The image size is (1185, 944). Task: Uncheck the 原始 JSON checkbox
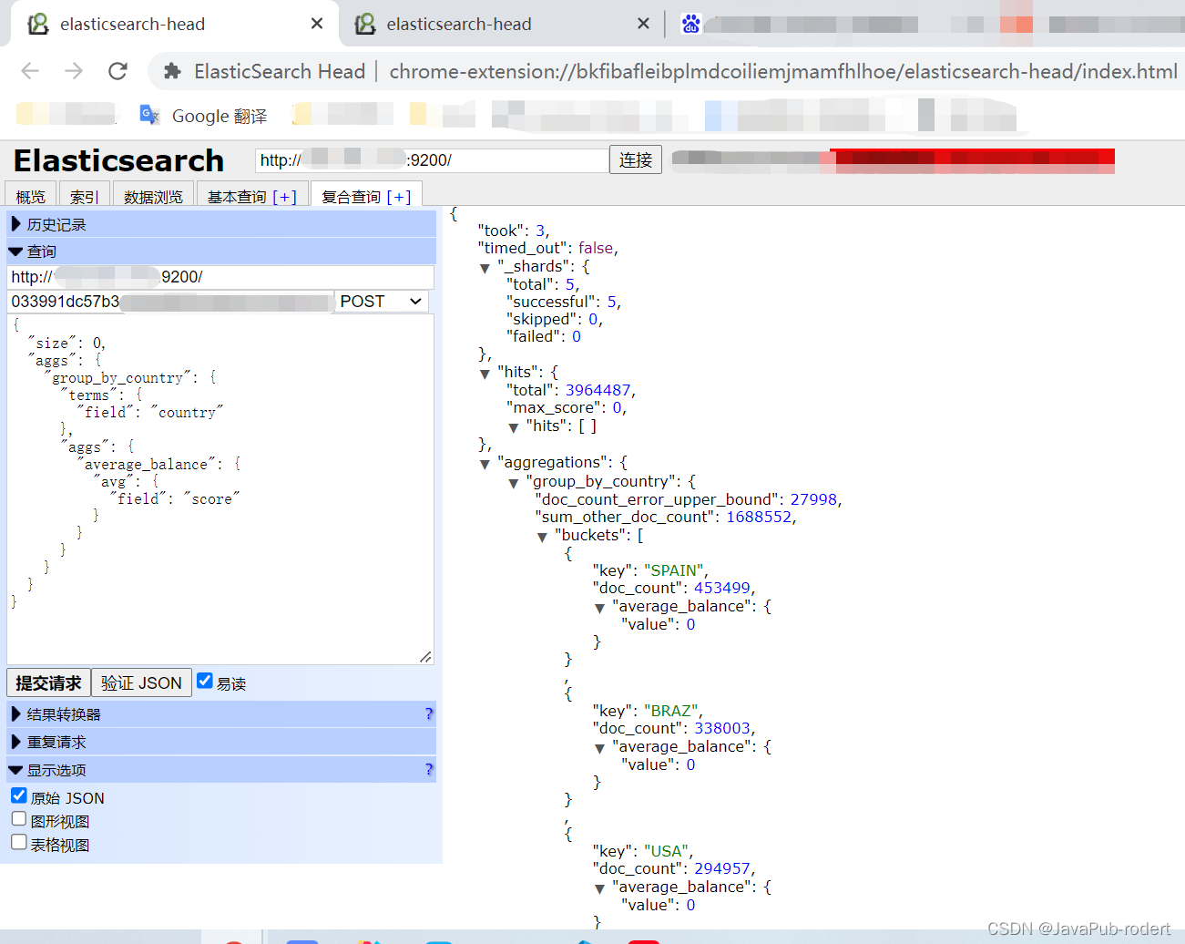click(x=19, y=795)
